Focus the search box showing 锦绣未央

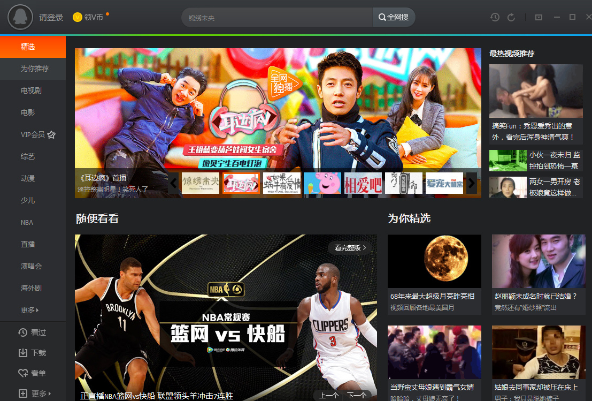[278, 17]
